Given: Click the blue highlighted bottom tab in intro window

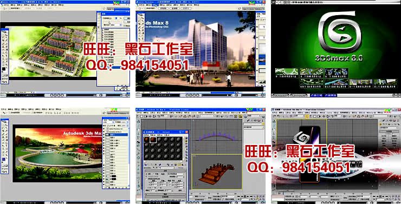Looking at the screenshot, I should coord(317,95).
